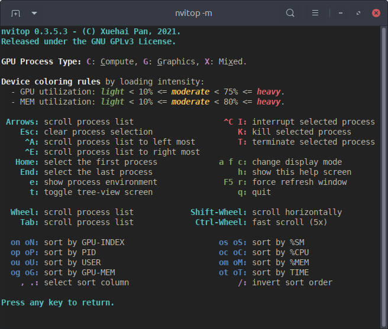Click 'change display mode' text
This screenshot has height=329, width=388.
tap(297, 162)
